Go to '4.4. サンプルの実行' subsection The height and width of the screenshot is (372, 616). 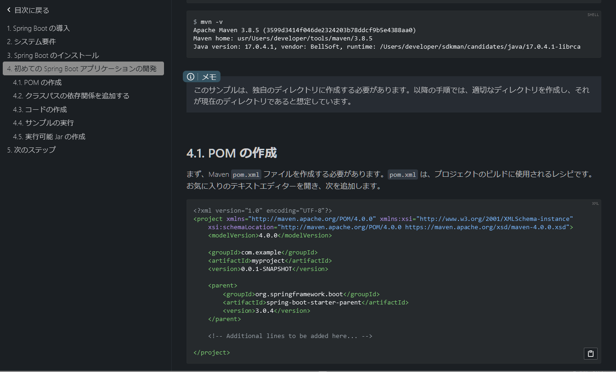pos(44,123)
